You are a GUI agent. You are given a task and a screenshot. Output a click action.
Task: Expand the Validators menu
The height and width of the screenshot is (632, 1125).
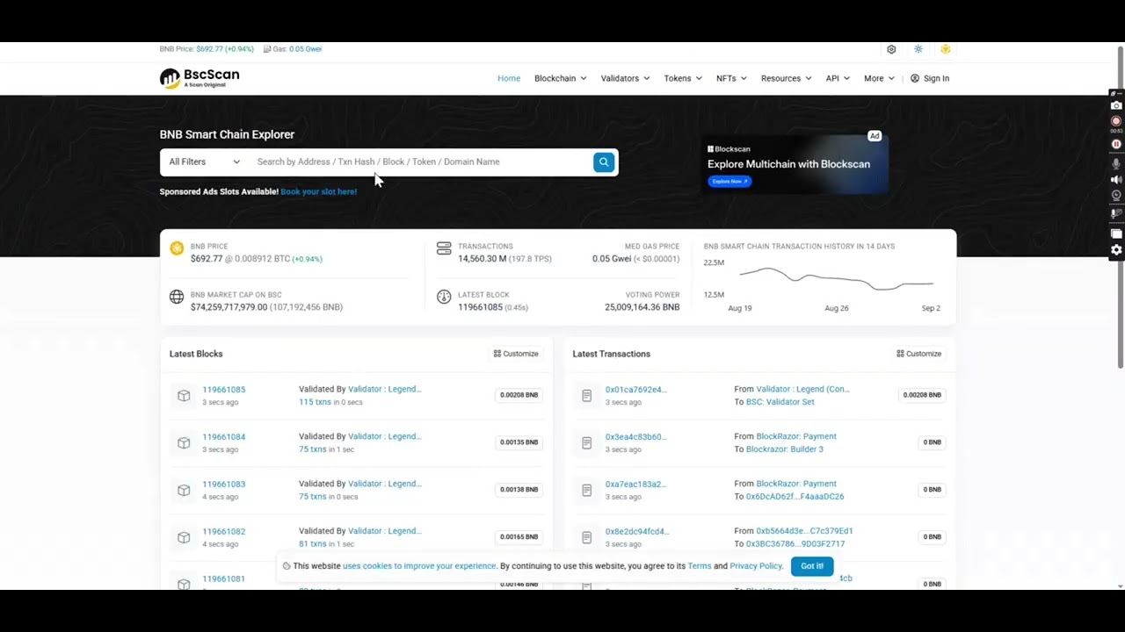click(625, 78)
